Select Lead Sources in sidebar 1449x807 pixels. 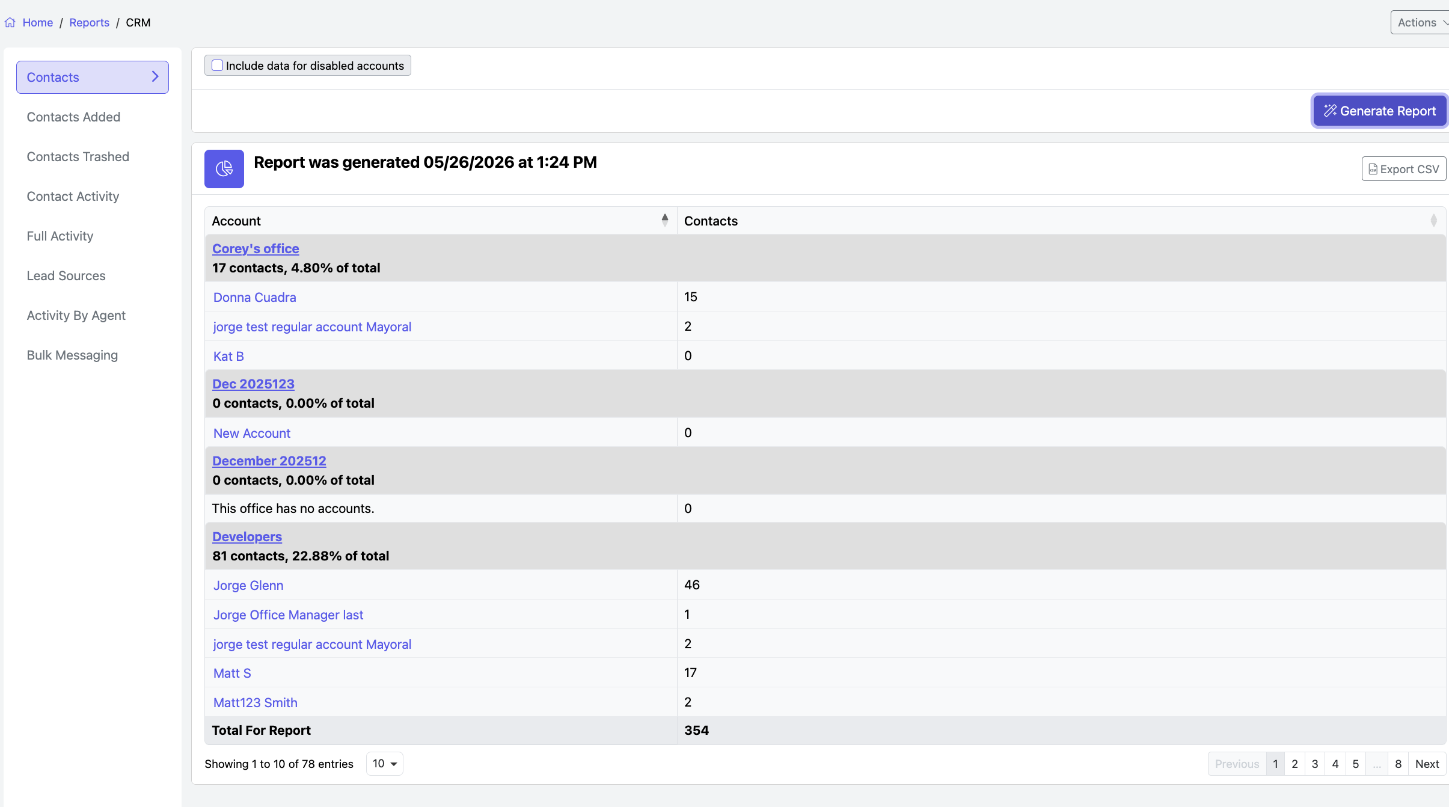[66, 275]
